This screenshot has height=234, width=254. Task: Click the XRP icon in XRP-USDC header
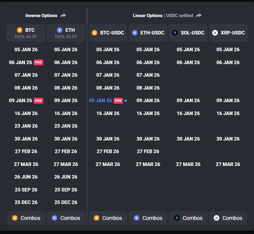pyautogui.click(x=215, y=33)
